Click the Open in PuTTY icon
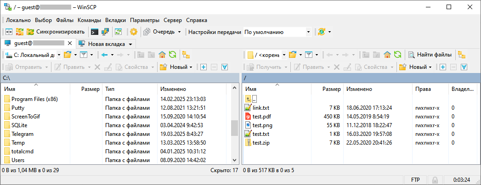The width and height of the screenshot is (481, 185). pyautogui.click(x=105, y=32)
